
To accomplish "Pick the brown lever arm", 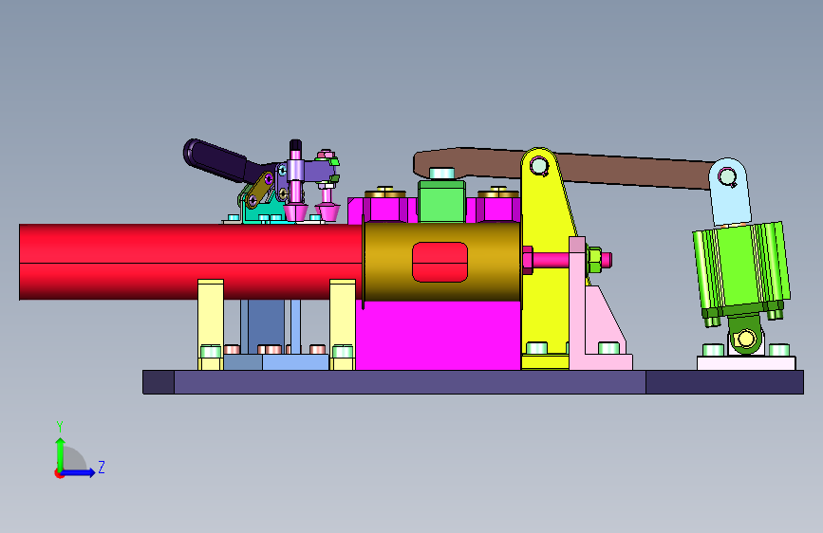I will (x=564, y=167).
